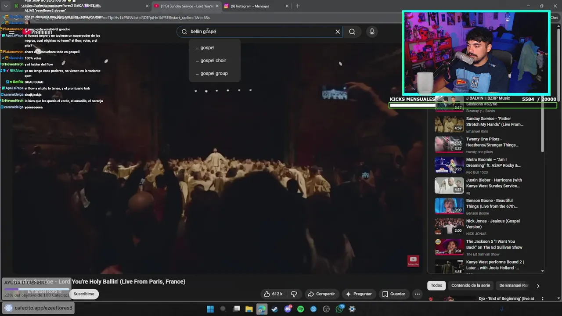Close the Instagram Mensajes tab
Viewport: 562px width, 316px height.
pyautogui.click(x=287, y=6)
